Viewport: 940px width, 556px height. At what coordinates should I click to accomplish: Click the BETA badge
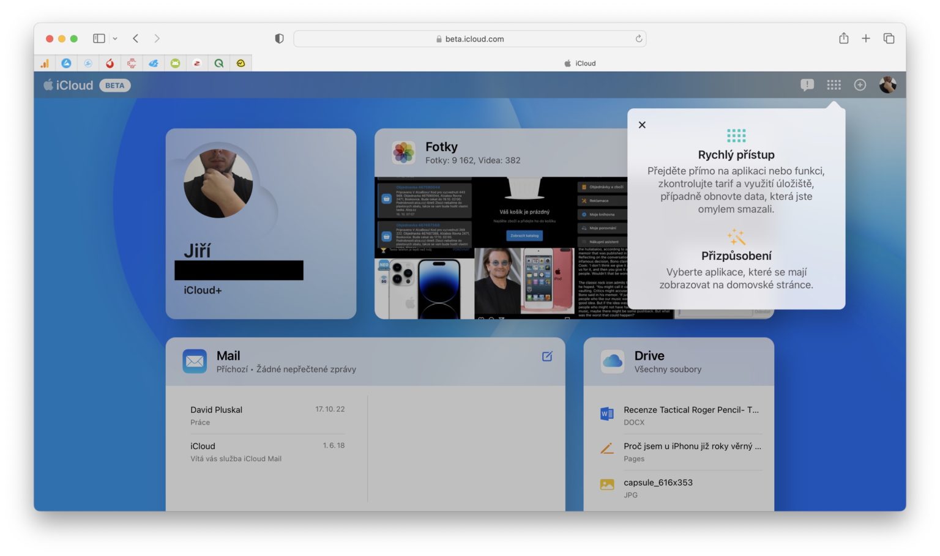114,86
